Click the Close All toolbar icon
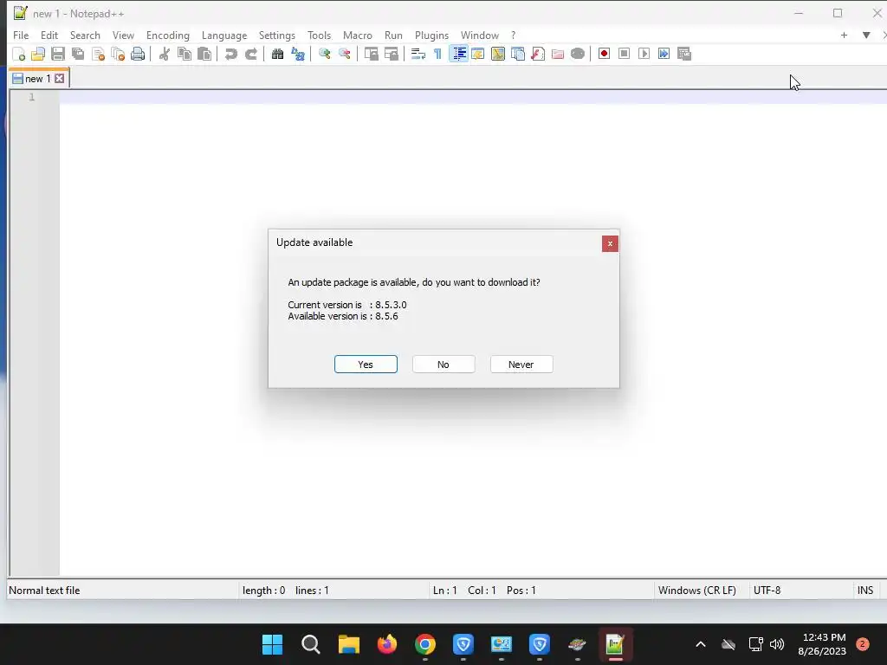The image size is (887, 665). [x=118, y=54]
